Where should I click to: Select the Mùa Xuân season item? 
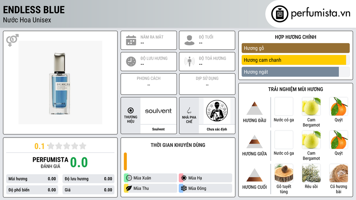tap(151, 178)
